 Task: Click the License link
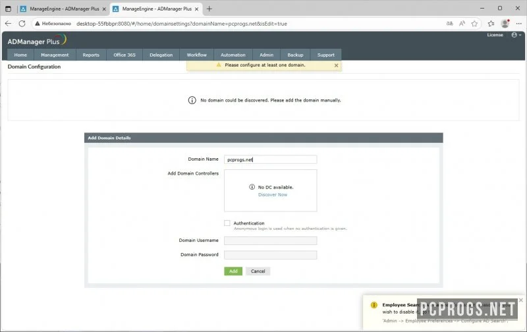pyautogui.click(x=495, y=35)
